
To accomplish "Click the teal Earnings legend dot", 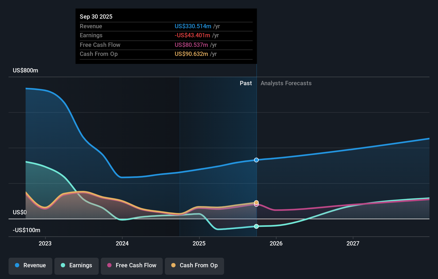I will coord(63,265).
